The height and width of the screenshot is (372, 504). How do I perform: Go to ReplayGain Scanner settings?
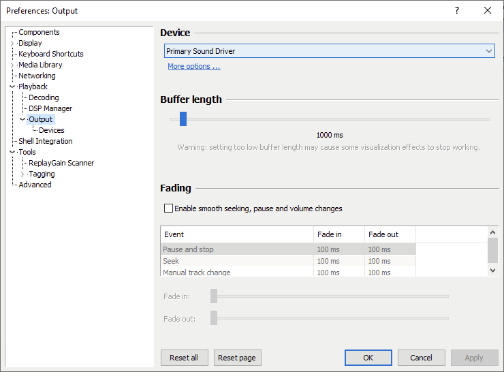tap(61, 163)
